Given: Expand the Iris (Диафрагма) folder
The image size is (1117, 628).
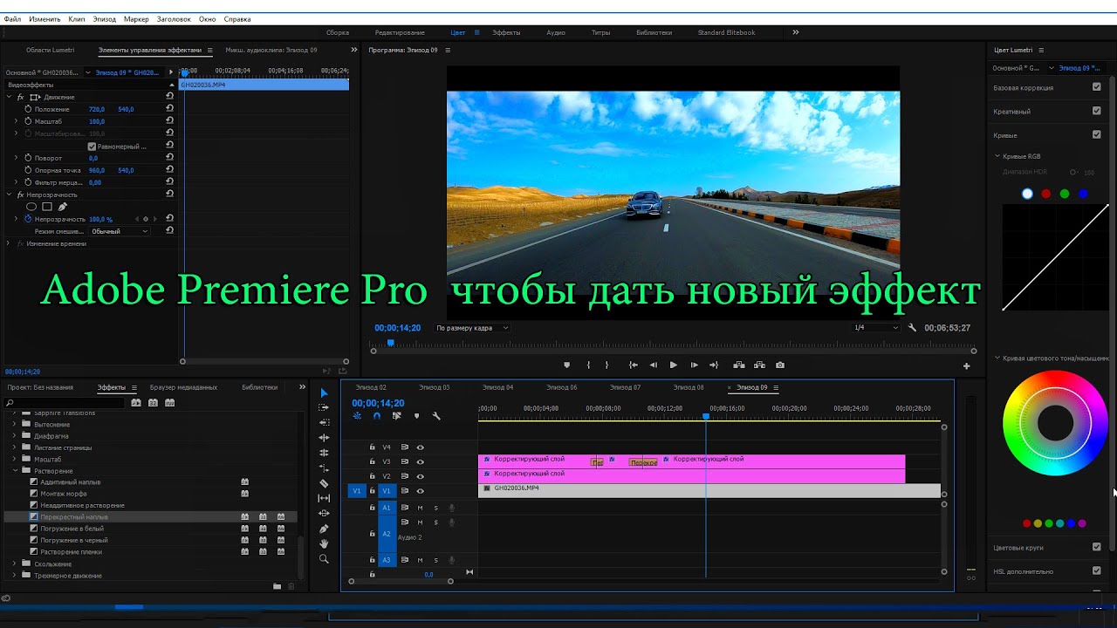Looking at the screenshot, I should pyautogui.click(x=15, y=436).
